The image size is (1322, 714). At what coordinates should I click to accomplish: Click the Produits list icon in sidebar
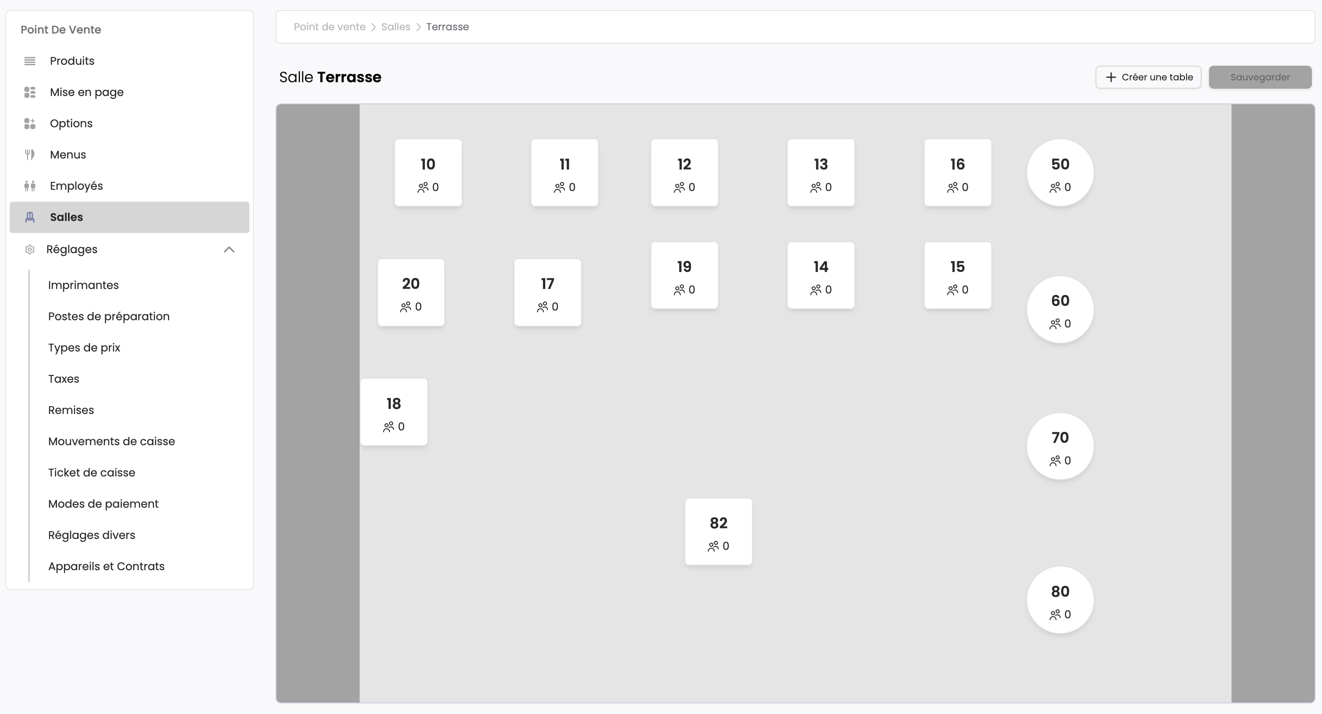coord(30,61)
